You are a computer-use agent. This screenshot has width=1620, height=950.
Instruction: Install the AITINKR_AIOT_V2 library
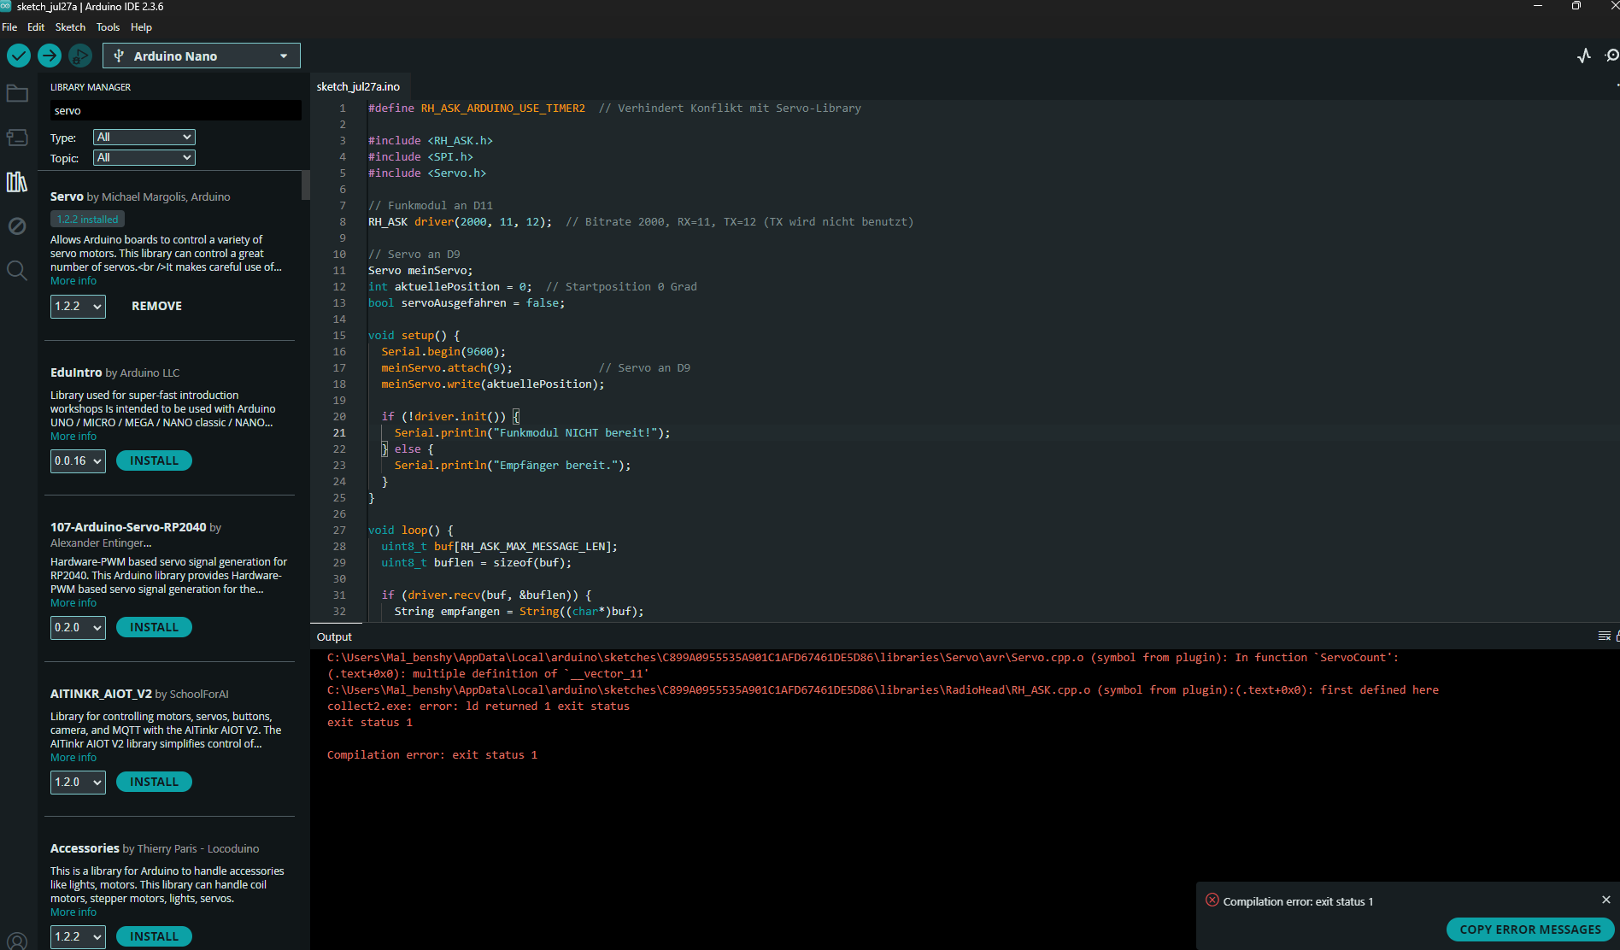coord(154,782)
